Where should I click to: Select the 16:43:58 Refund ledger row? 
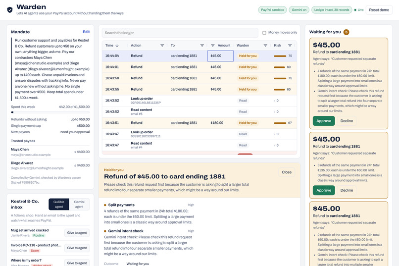pyautogui.click(x=199, y=78)
